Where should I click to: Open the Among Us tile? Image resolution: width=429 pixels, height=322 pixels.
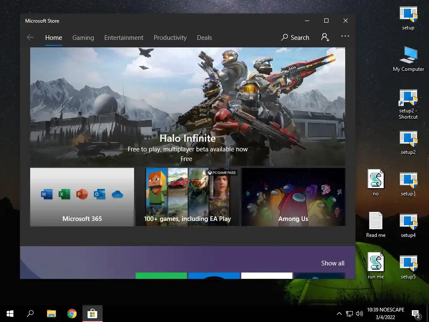click(293, 197)
